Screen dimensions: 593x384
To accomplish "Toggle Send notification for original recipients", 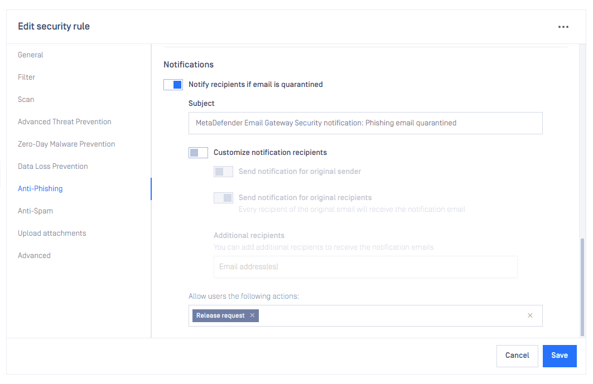I will 223,198.
